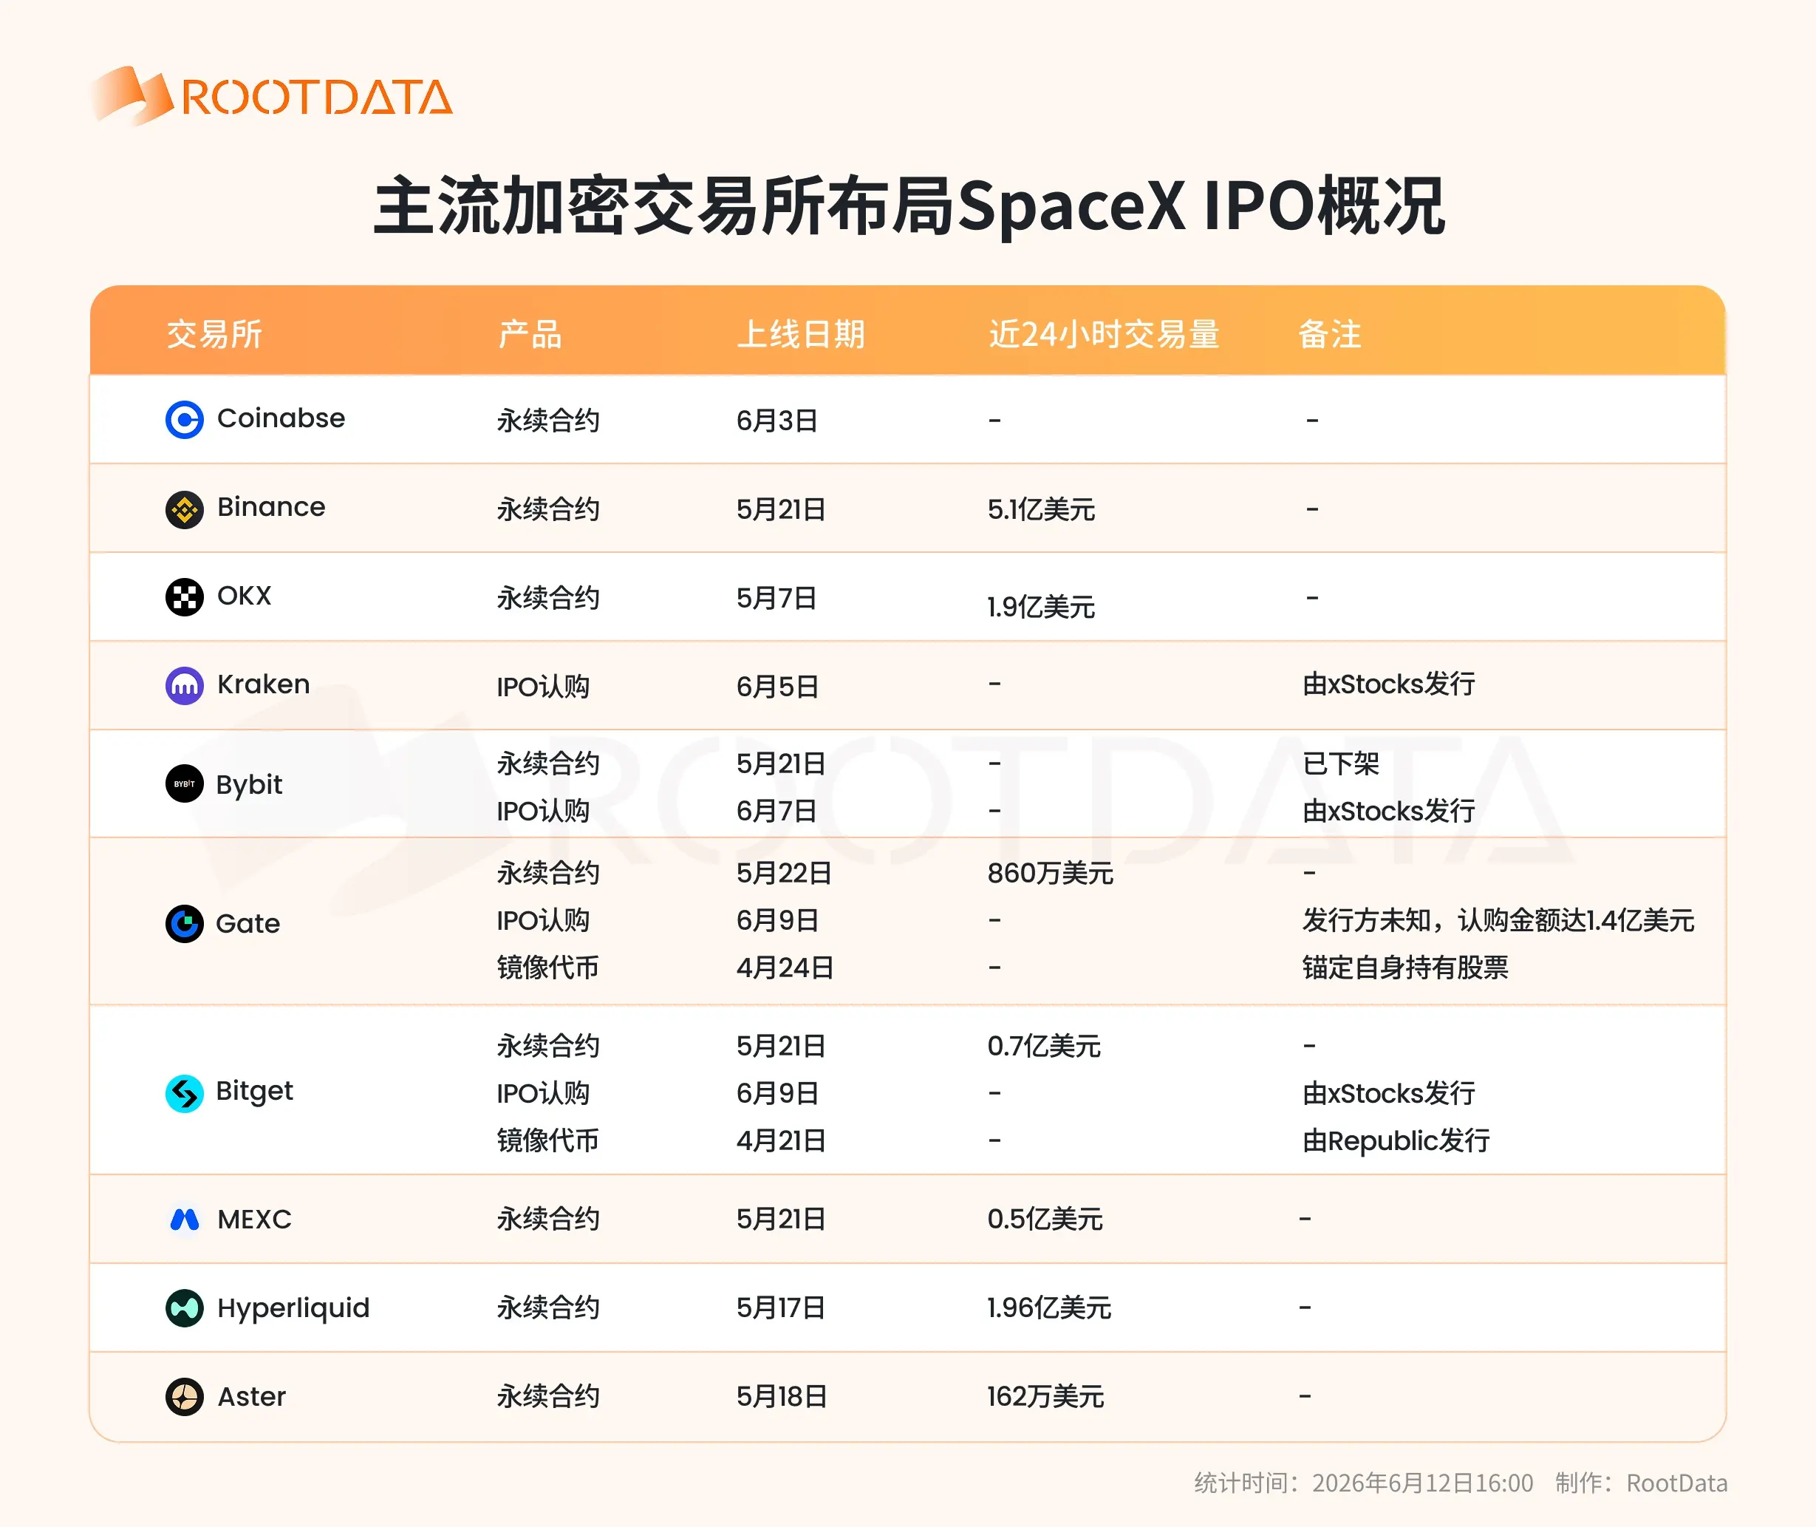Click the Gate logo icon
The height and width of the screenshot is (1527, 1816).
(184, 924)
